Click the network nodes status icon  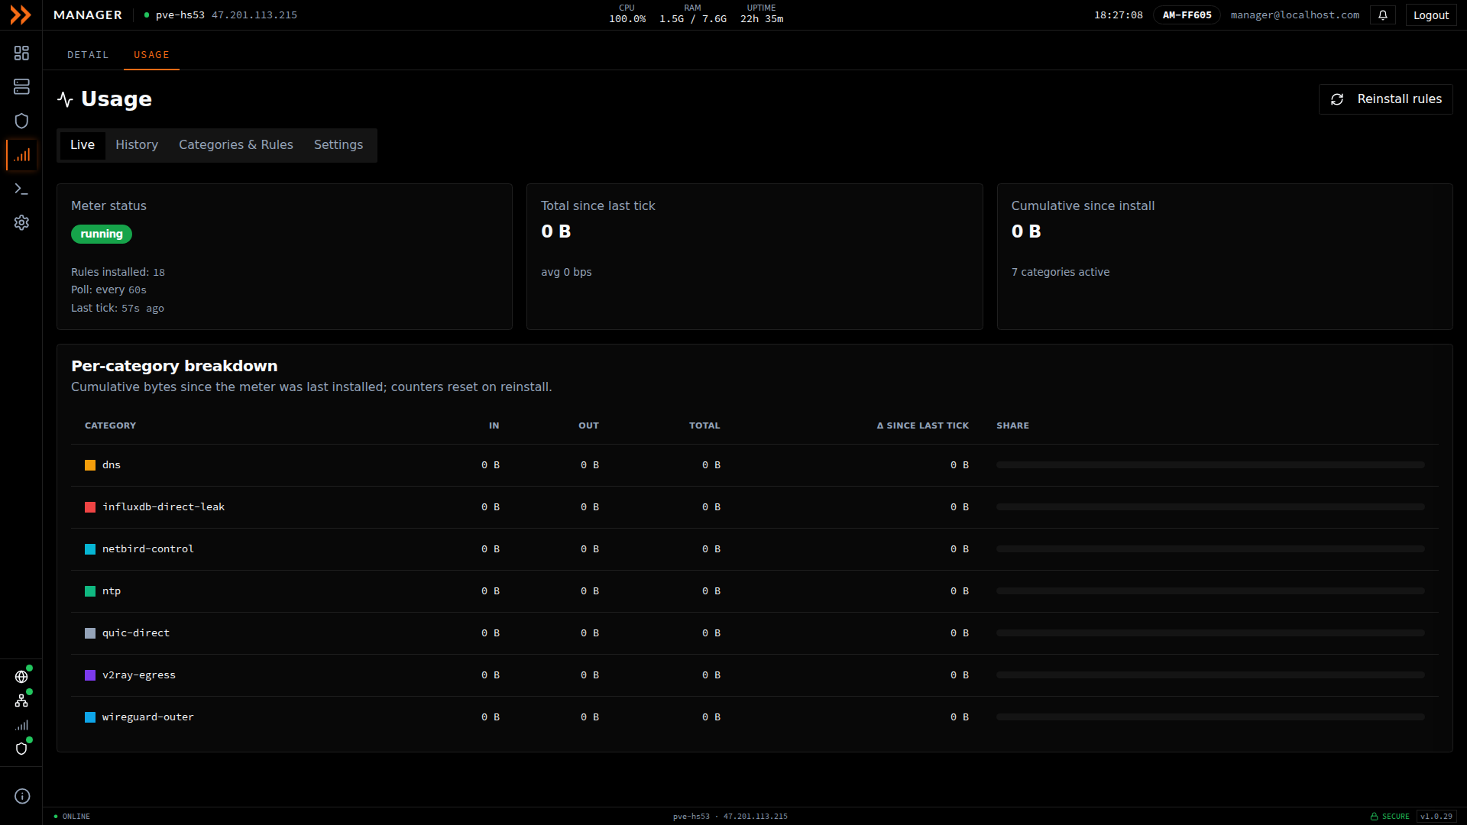pyautogui.click(x=21, y=700)
